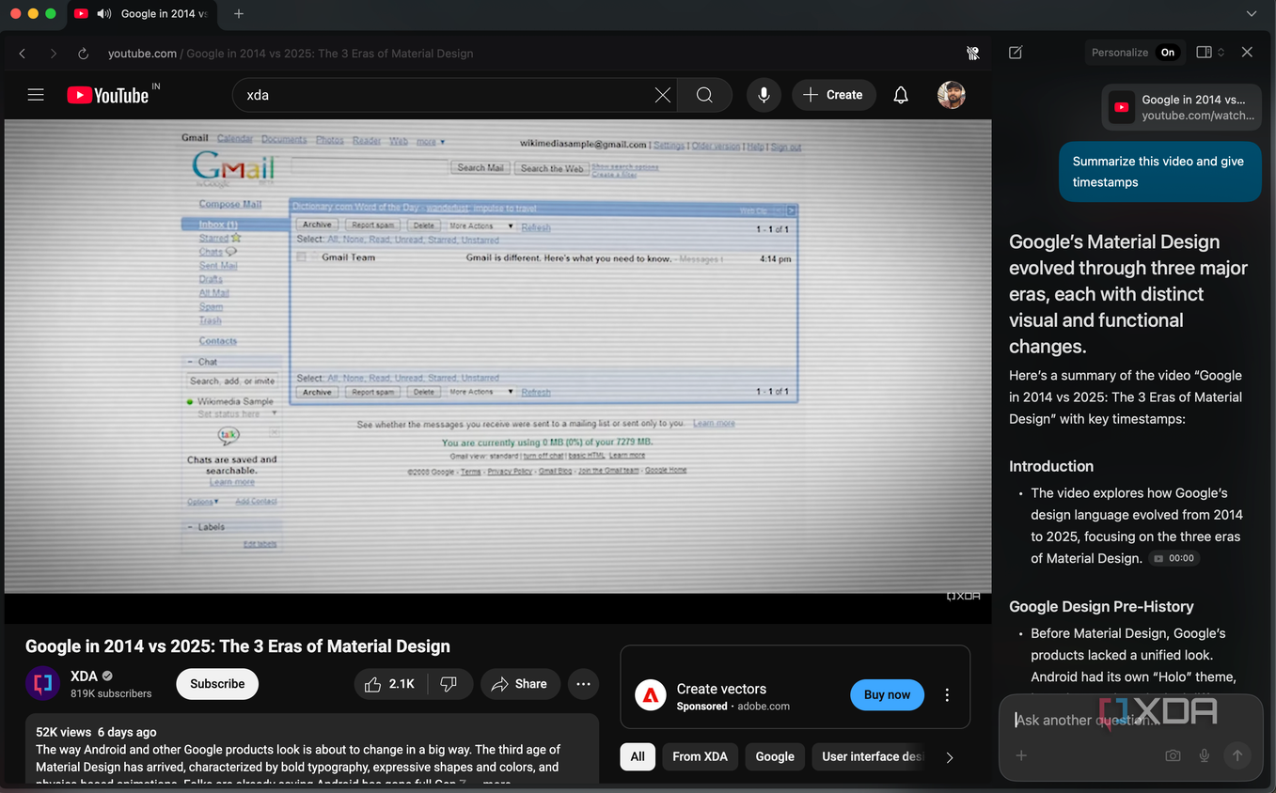Open the account avatar menu

click(952, 95)
